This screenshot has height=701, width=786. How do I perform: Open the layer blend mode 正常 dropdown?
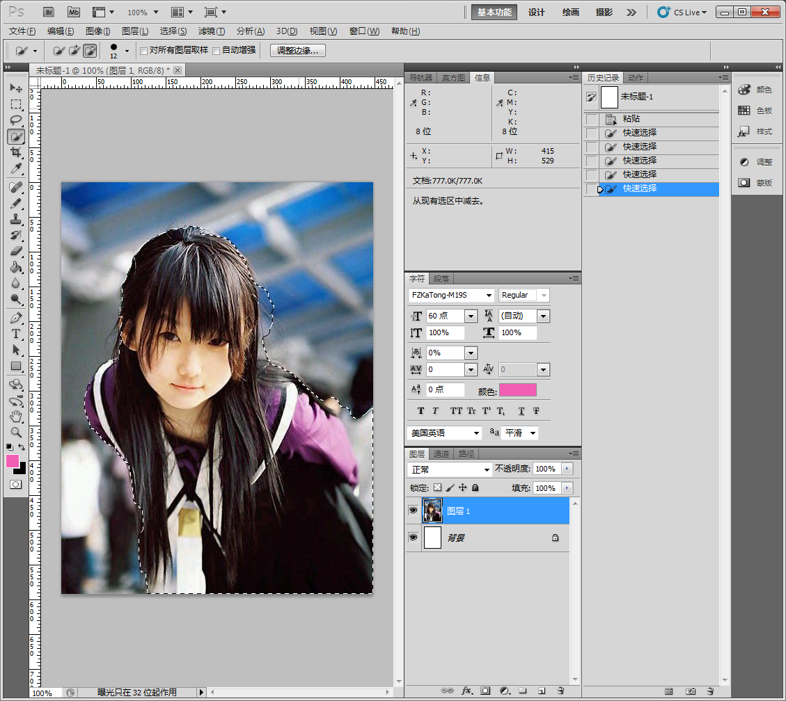[x=450, y=469]
